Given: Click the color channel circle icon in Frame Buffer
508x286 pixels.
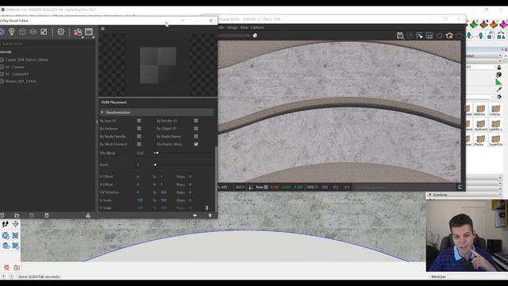Looking at the screenshot, I should [x=255, y=35].
